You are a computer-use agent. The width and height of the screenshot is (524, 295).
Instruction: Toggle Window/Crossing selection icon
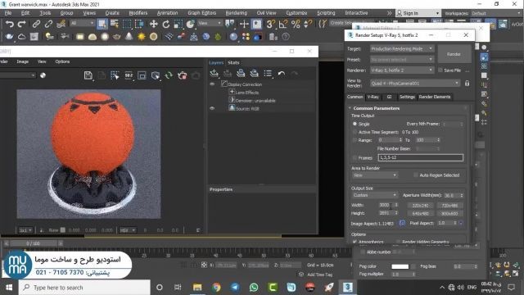point(139,24)
